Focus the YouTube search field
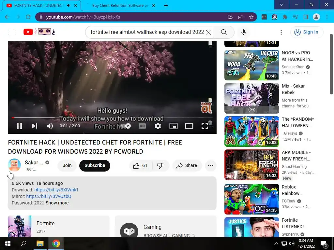Viewport: 334px width, 250px height. click(147, 32)
